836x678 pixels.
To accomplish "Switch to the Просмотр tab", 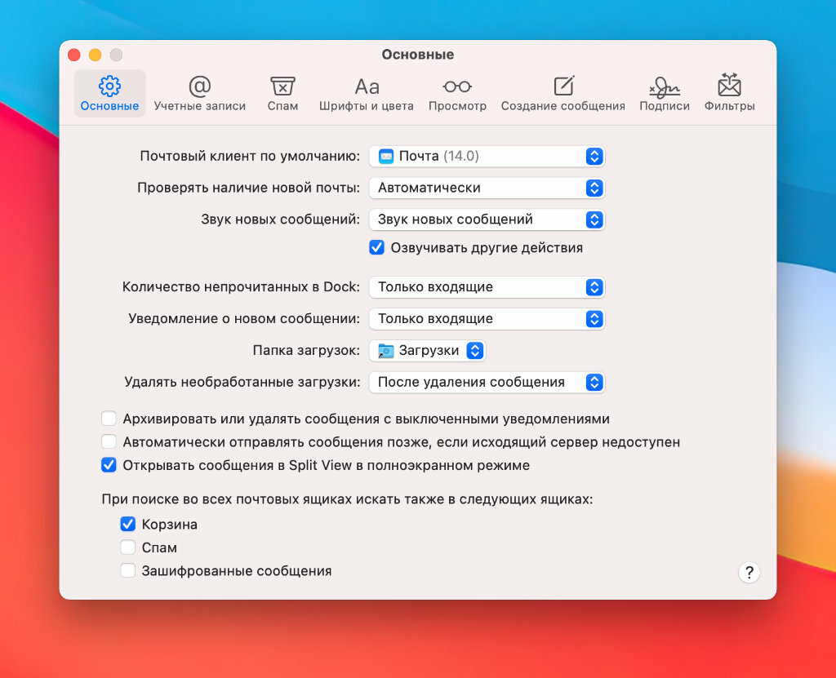I will click(457, 93).
